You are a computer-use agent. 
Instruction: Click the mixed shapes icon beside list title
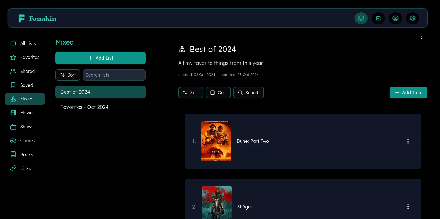(182, 49)
